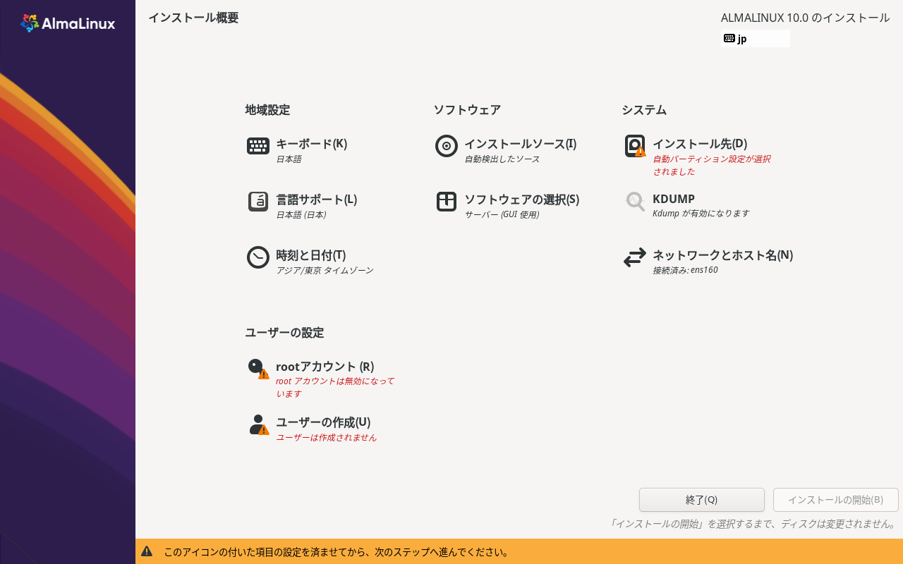This screenshot has height=564, width=903.
Task: Click root アカウントは無効になっています warning
Action: (x=335, y=388)
